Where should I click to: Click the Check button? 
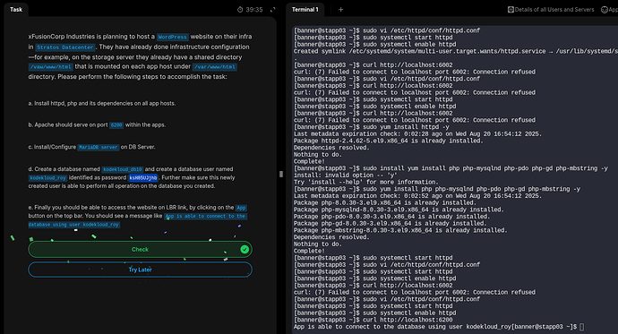140,249
